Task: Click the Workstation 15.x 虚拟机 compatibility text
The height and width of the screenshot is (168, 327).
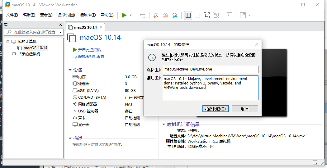Action: 209,141
